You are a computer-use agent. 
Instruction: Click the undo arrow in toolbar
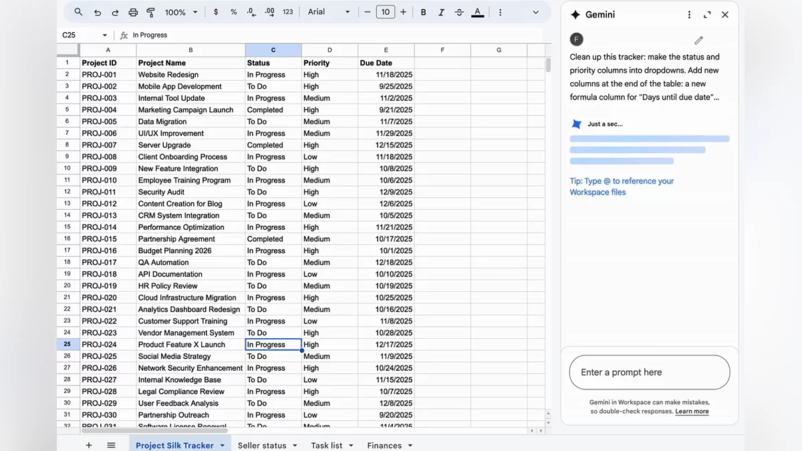(x=98, y=12)
